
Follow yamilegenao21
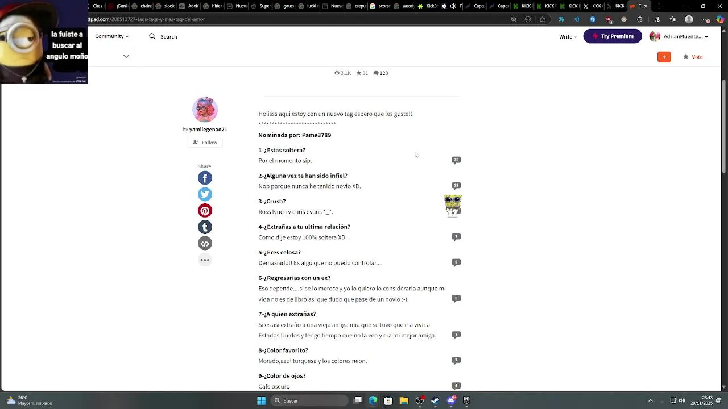[x=205, y=143]
